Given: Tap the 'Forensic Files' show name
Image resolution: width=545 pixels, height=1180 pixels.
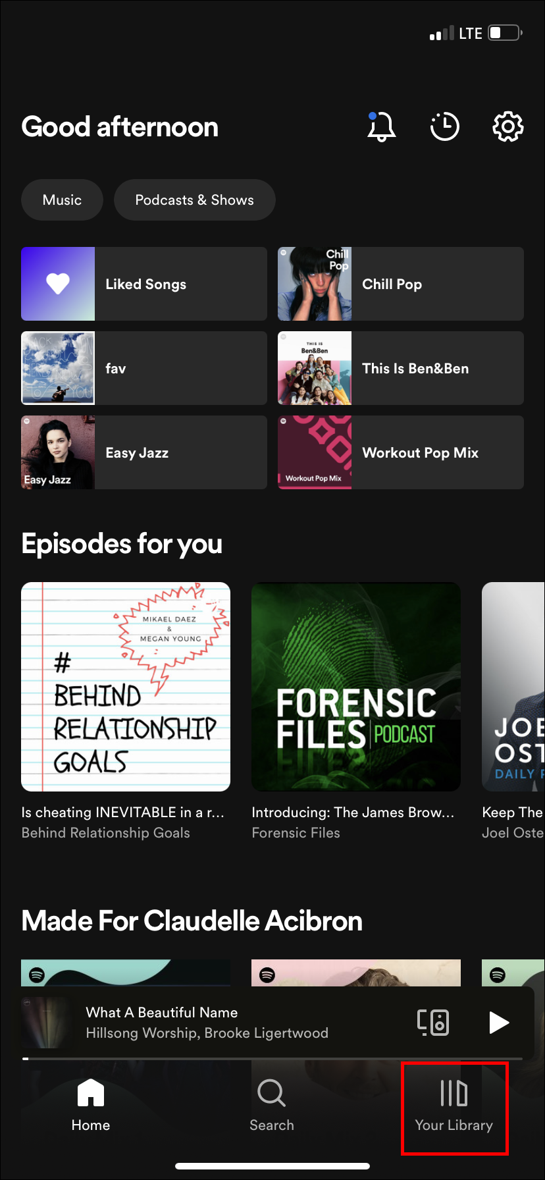Looking at the screenshot, I should (x=296, y=833).
